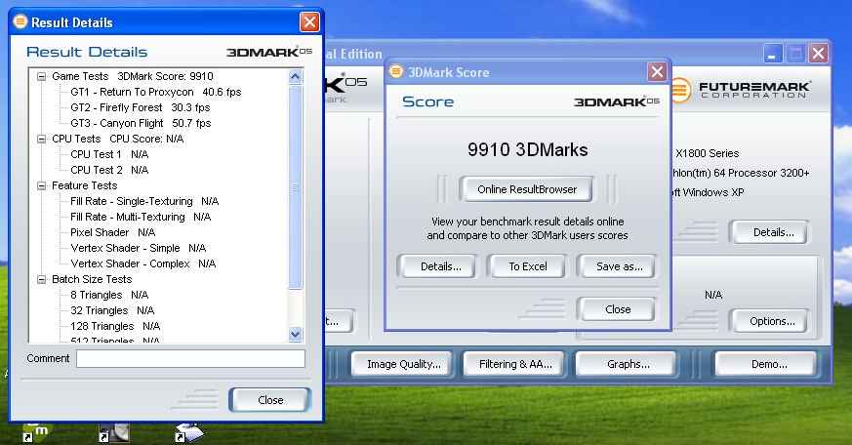The height and width of the screenshot is (445, 852).
Task: Open the Graphs window
Action: [628, 364]
